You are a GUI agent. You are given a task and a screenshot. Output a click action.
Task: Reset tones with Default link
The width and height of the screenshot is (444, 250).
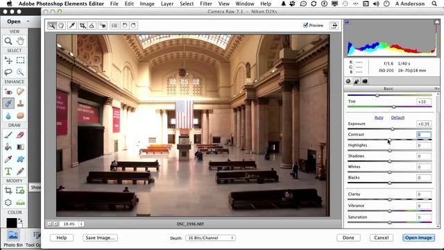pos(398,117)
